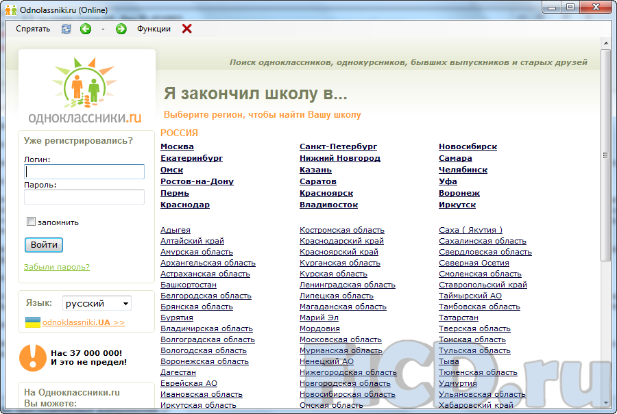Open the Забыли пароль? link

click(x=57, y=267)
